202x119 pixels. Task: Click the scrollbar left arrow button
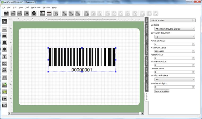point(9,113)
